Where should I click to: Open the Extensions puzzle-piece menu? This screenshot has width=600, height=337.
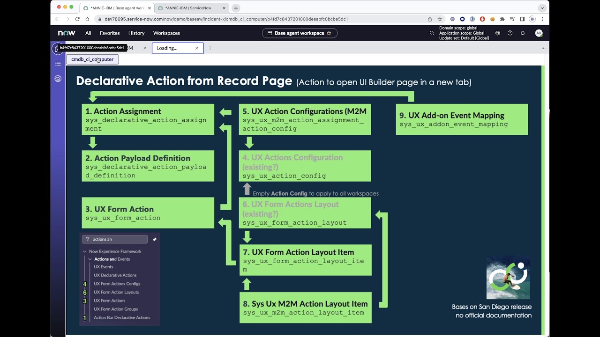tap(502, 19)
